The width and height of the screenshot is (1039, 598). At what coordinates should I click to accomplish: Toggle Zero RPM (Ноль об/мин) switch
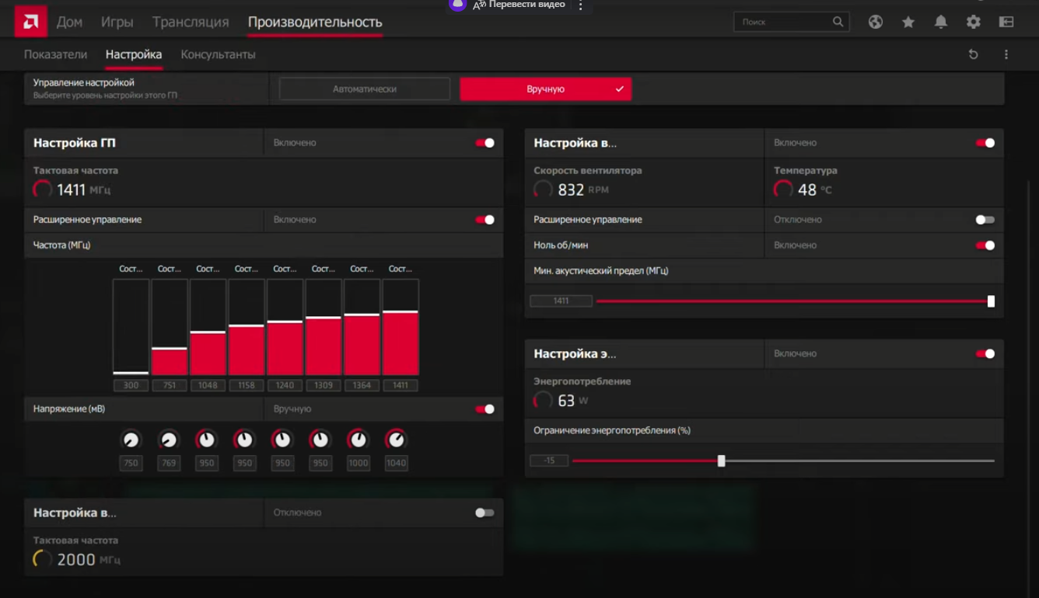click(985, 245)
